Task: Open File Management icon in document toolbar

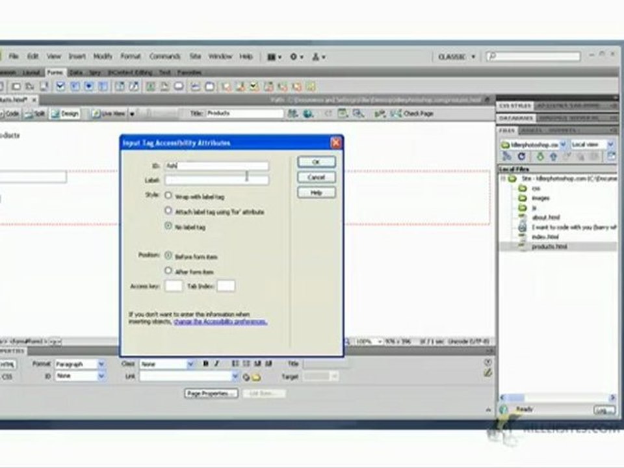Action: pos(293,114)
